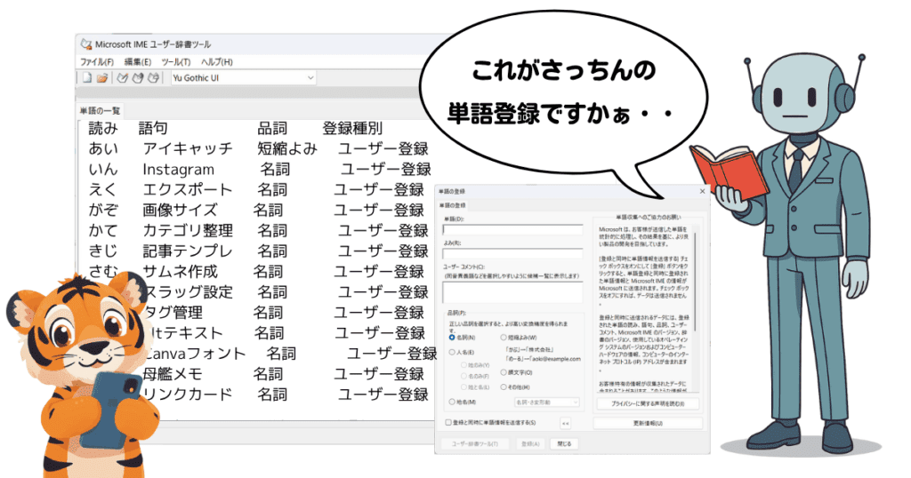Click the かて reading cell
911x478 pixels.
pos(103,230)
